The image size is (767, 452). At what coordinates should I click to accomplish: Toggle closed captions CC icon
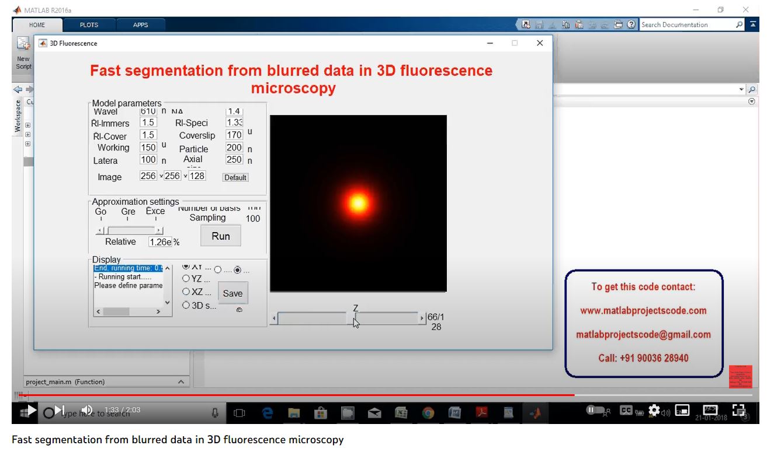(626, 411)
